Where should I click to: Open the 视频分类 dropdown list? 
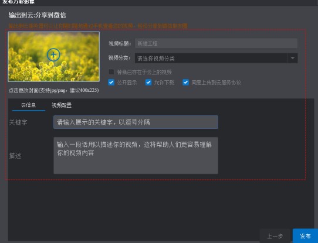click(x=216, y=59)
